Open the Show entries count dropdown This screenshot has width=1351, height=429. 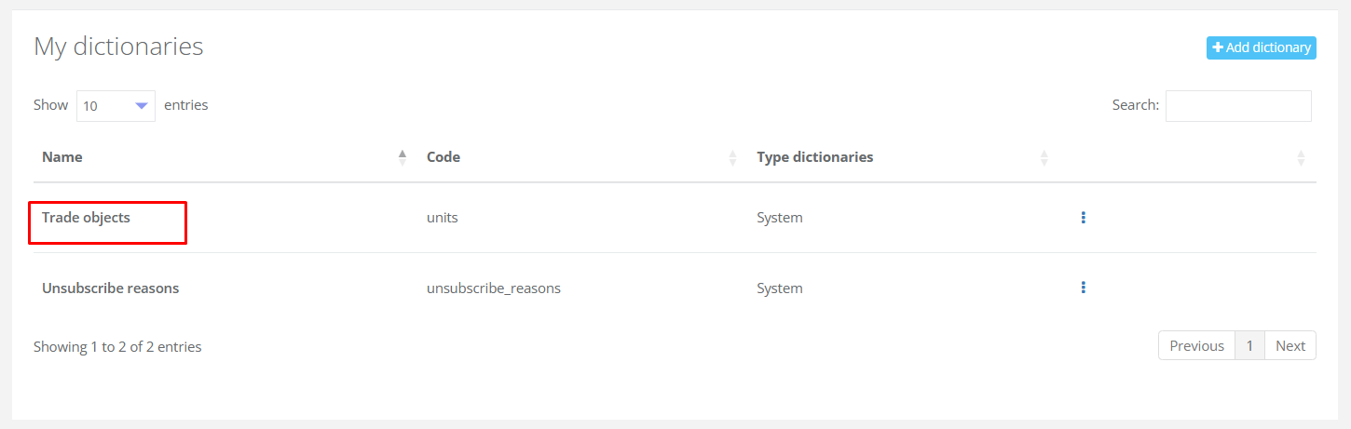point(116,106)
